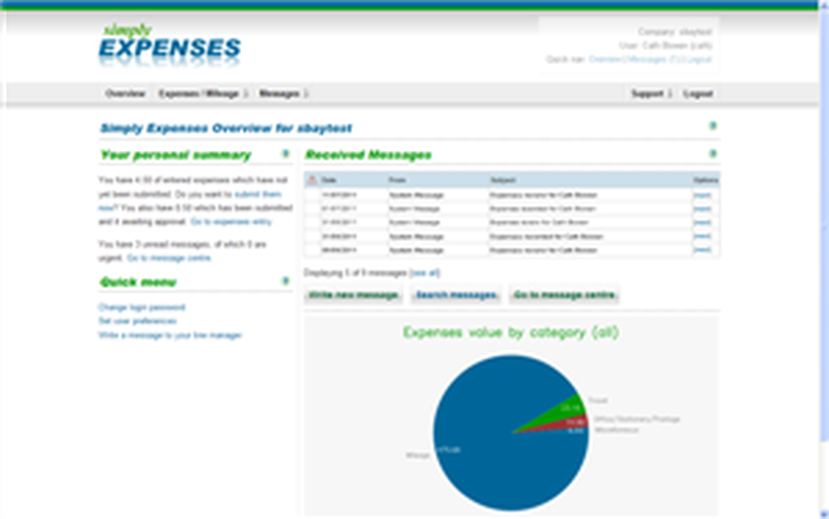The image size is (829, 519).
Task: Click the Write new message button
Action: click(353, 294)
